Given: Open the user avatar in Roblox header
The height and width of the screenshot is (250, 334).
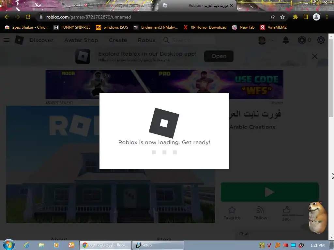Looking at the screenshot, I should tap(262, 40).
